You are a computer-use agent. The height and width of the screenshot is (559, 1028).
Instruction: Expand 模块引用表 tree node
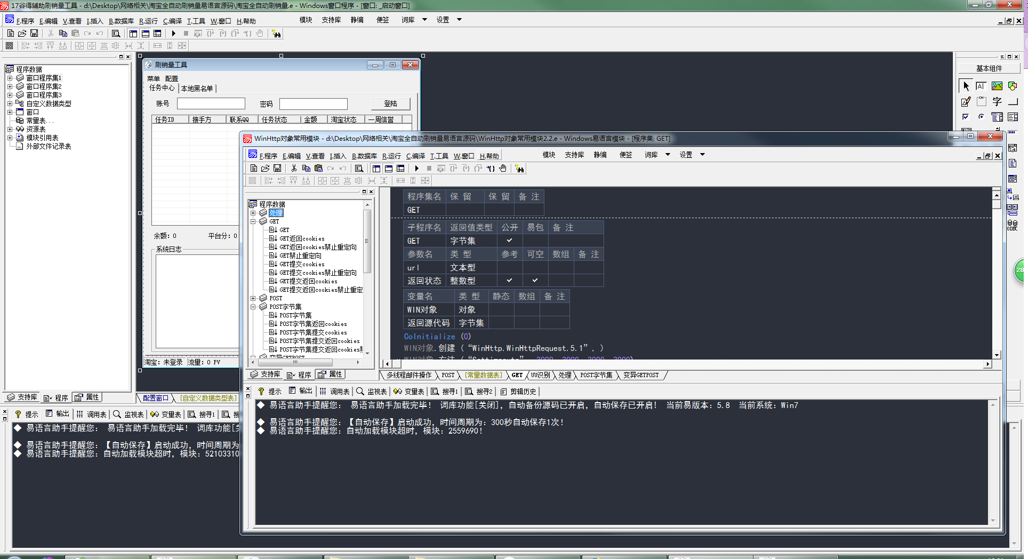(10, 138)
